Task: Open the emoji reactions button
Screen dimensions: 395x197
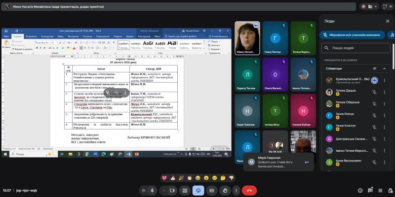Action: pyautogui.click(x=198, y=190)
